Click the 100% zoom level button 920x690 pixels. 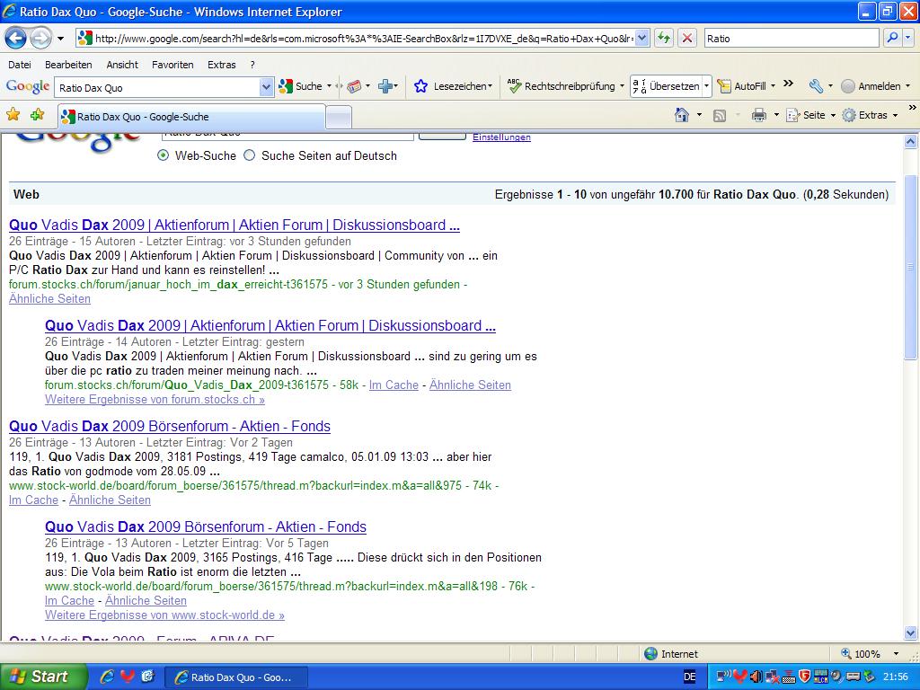[x=861, y=654]
